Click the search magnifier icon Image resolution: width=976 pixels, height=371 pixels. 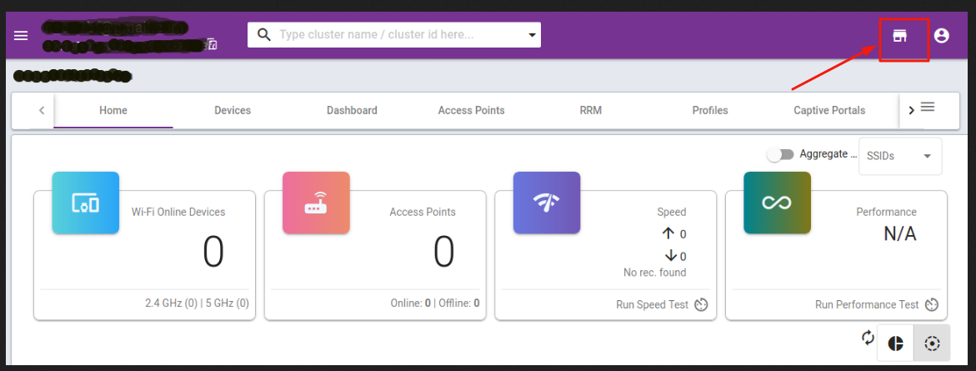(264, 35)
